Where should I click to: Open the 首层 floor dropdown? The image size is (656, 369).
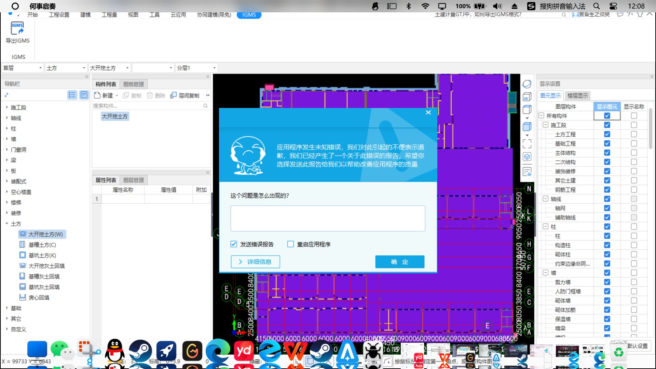click(23, 68)
